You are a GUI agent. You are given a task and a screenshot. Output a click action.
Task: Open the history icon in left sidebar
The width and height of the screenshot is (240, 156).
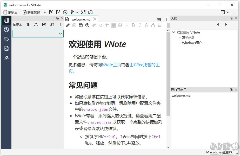click(6, 30)
